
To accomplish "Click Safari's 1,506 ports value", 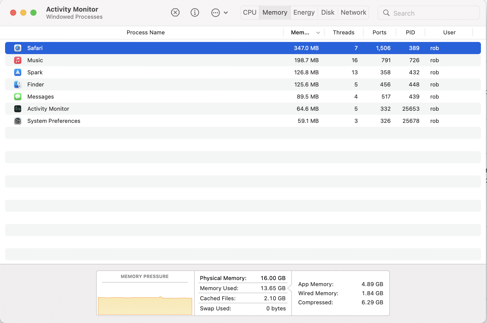I will pyautogui.click(x=383, y=48).
